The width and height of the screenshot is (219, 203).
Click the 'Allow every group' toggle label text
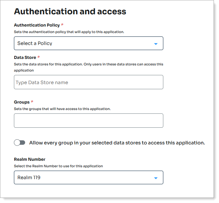(117, 143)
